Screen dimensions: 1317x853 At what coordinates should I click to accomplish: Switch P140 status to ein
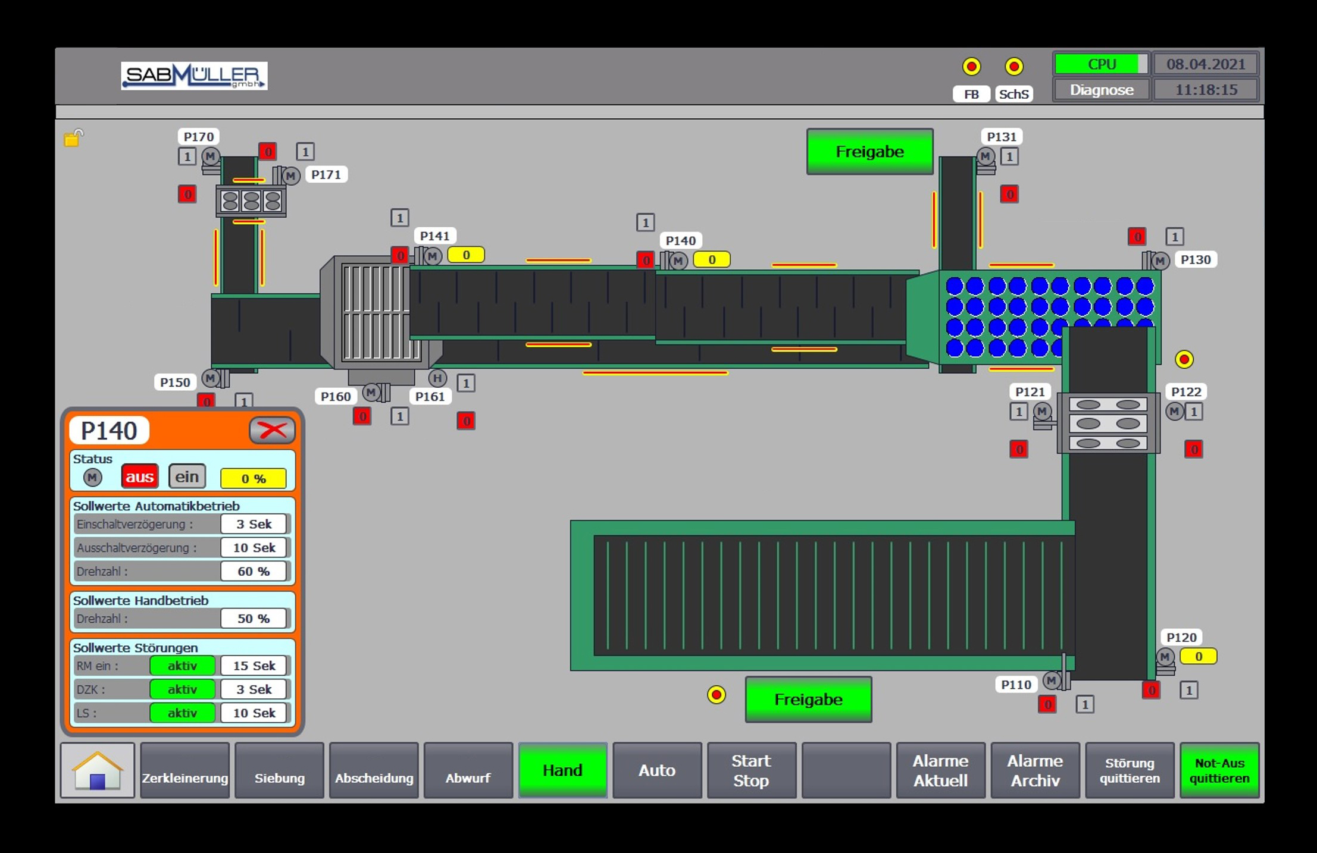pyautogui.click(x=187, y=477)
